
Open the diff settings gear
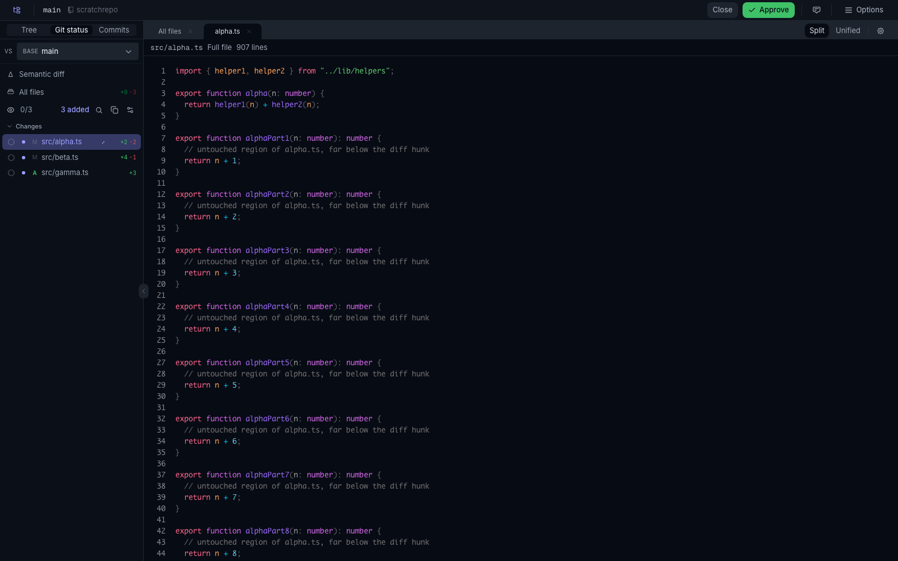point(881,31)
